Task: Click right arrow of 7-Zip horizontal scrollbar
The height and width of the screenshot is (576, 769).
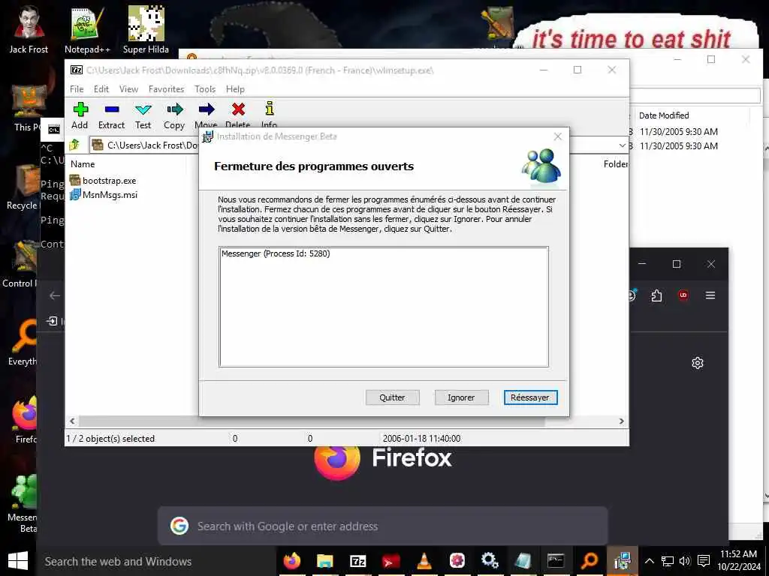Action: click(621, 421)
